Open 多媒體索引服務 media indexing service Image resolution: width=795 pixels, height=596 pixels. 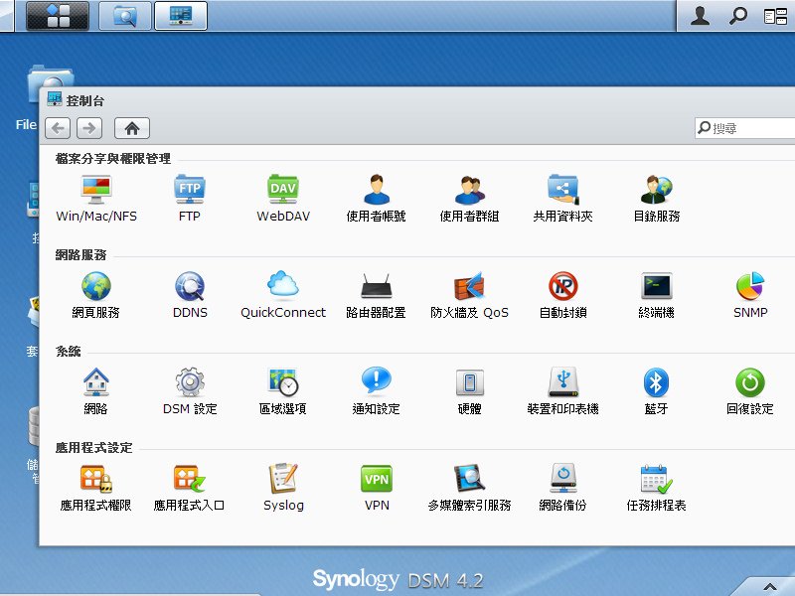point(469,488)
